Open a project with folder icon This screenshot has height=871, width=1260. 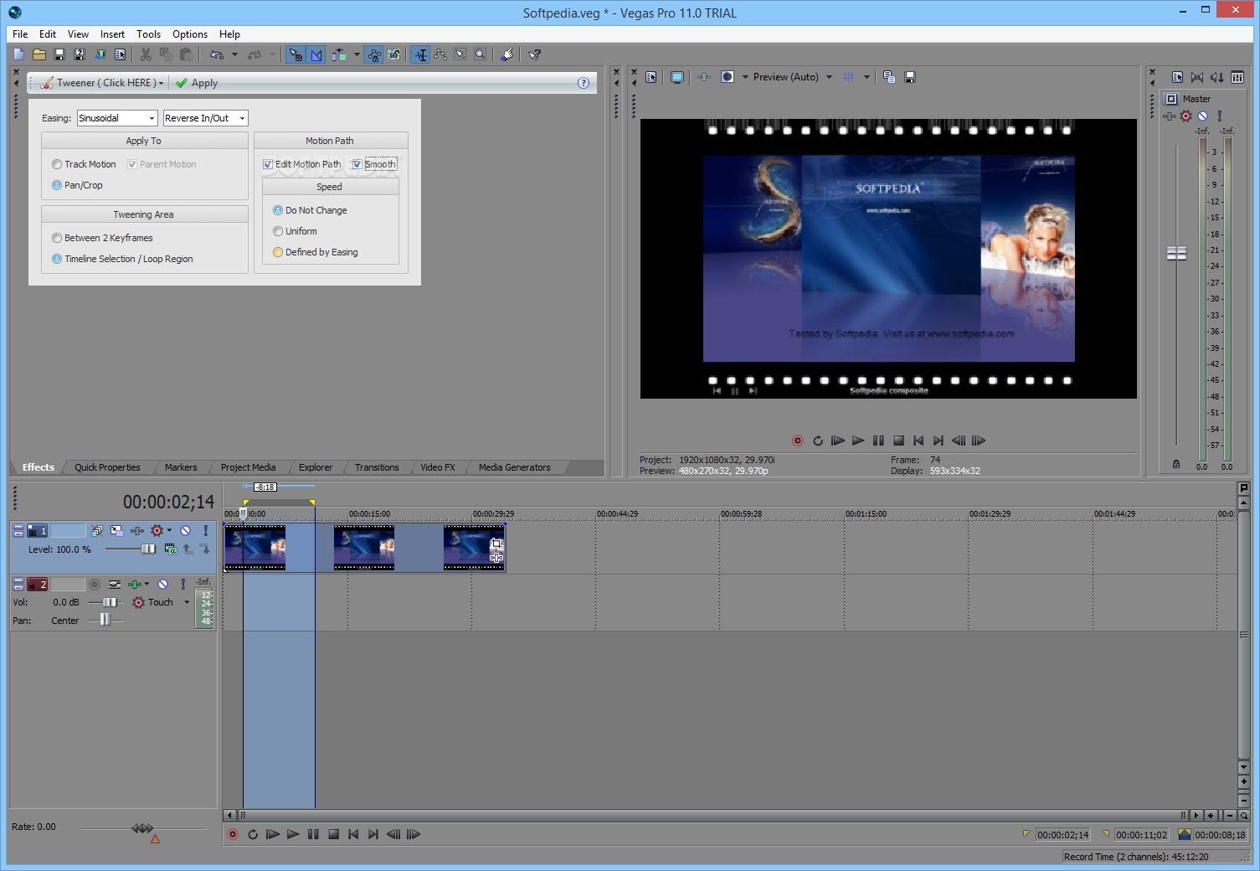pos(39,54)
